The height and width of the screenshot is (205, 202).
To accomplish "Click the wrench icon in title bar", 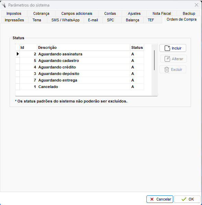I will coord(4,5).
